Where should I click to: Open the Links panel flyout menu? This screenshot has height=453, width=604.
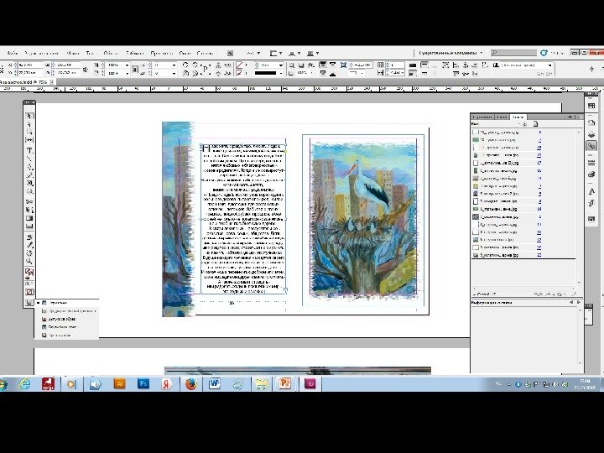point(578,117)
